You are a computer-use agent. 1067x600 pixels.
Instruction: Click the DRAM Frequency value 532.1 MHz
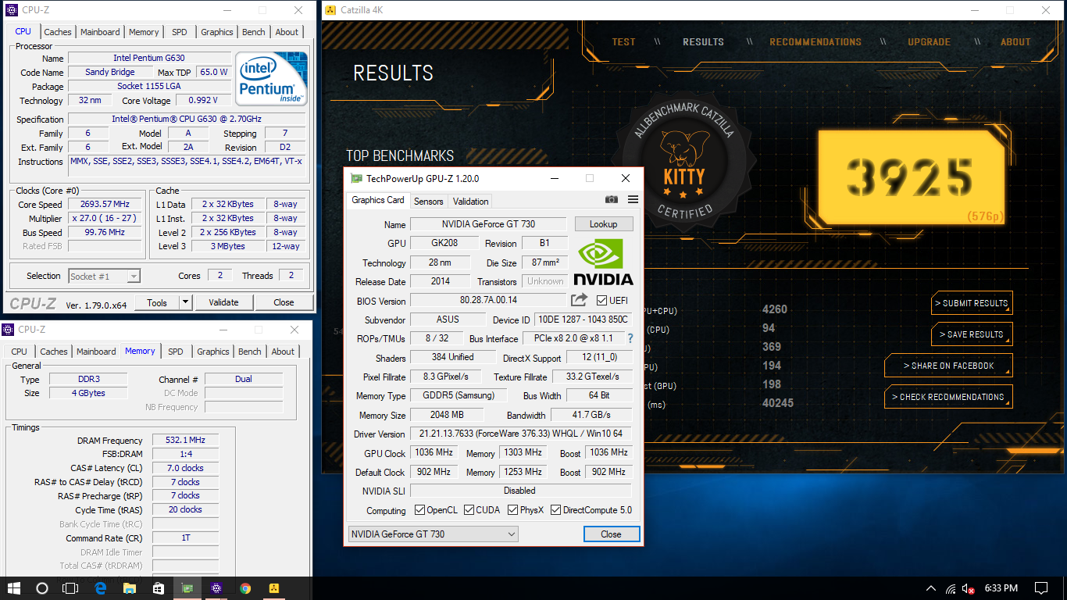(186, 441)
